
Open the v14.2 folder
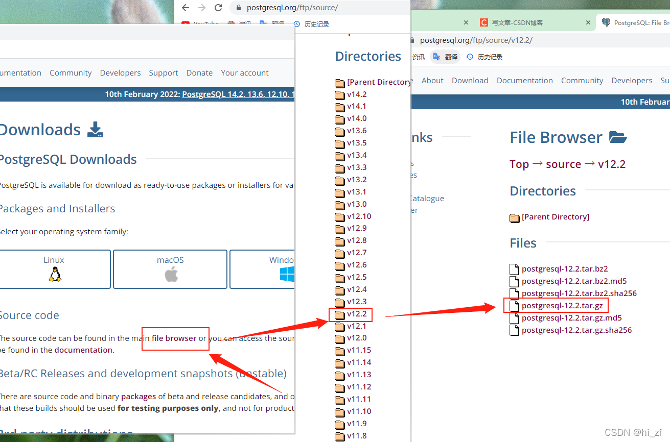357,94
